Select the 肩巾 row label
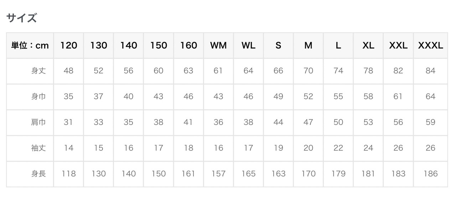This screenshot has width=456, height=197. coord(38,122)
